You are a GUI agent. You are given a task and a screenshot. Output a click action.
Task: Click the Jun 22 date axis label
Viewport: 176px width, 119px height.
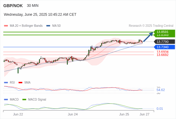coord(18,114)
